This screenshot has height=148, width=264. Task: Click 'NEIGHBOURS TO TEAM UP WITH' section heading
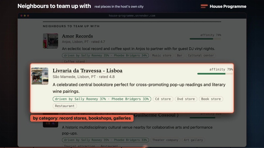[71, 26]
